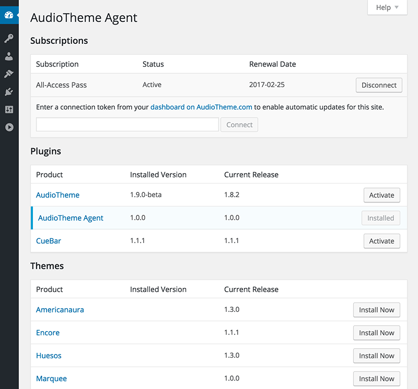Image resolution: width=418 pixels, height=389 pixels.
Task: Open the Marquee theme link
Action: (x=51, y=379)
